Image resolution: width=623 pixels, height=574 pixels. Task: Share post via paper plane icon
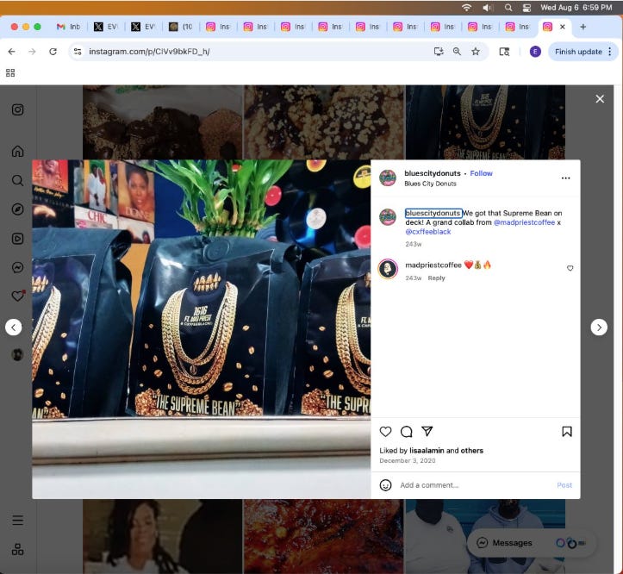coord(427,431)
